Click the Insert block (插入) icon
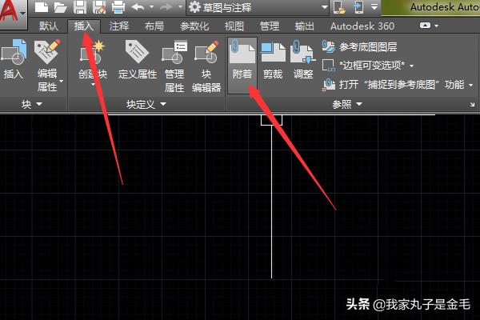The image size is (480, 320). [14, 62]
